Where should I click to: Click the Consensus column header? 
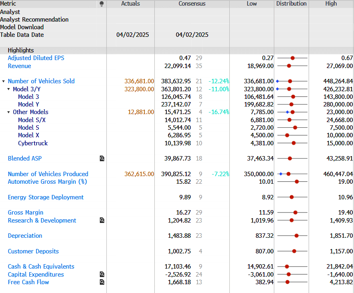pos(192,4)
